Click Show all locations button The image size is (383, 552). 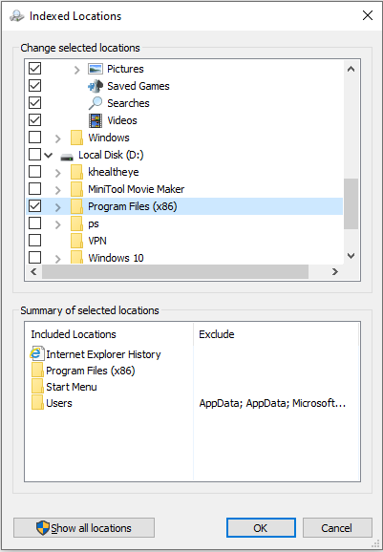click(x=84, y=528)
